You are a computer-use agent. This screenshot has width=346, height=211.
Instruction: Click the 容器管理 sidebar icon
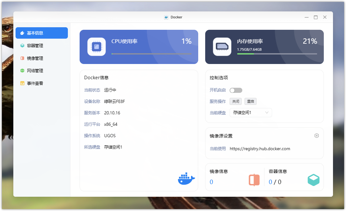pyautogui.click(x=22, y=46)
